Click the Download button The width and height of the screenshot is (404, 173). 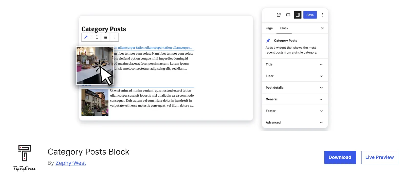(340, 157)
